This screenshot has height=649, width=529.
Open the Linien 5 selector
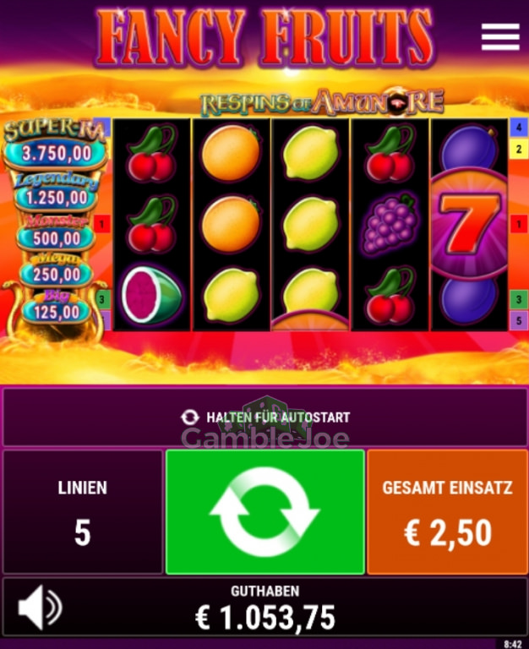(83, 512)
